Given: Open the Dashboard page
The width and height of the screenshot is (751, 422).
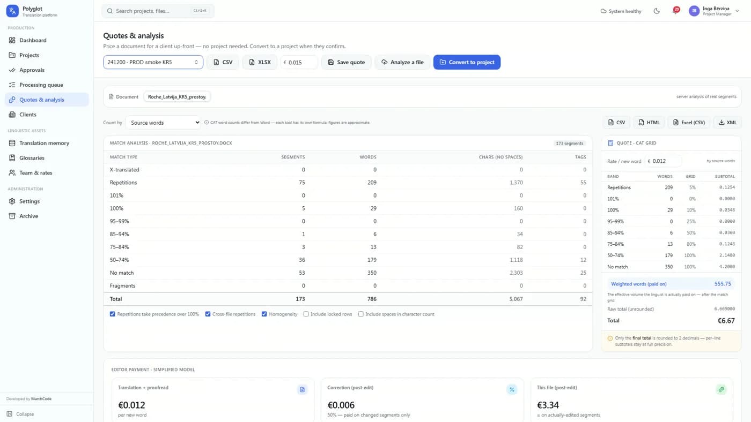Looking at the screenshot, I should click(47, 40).
